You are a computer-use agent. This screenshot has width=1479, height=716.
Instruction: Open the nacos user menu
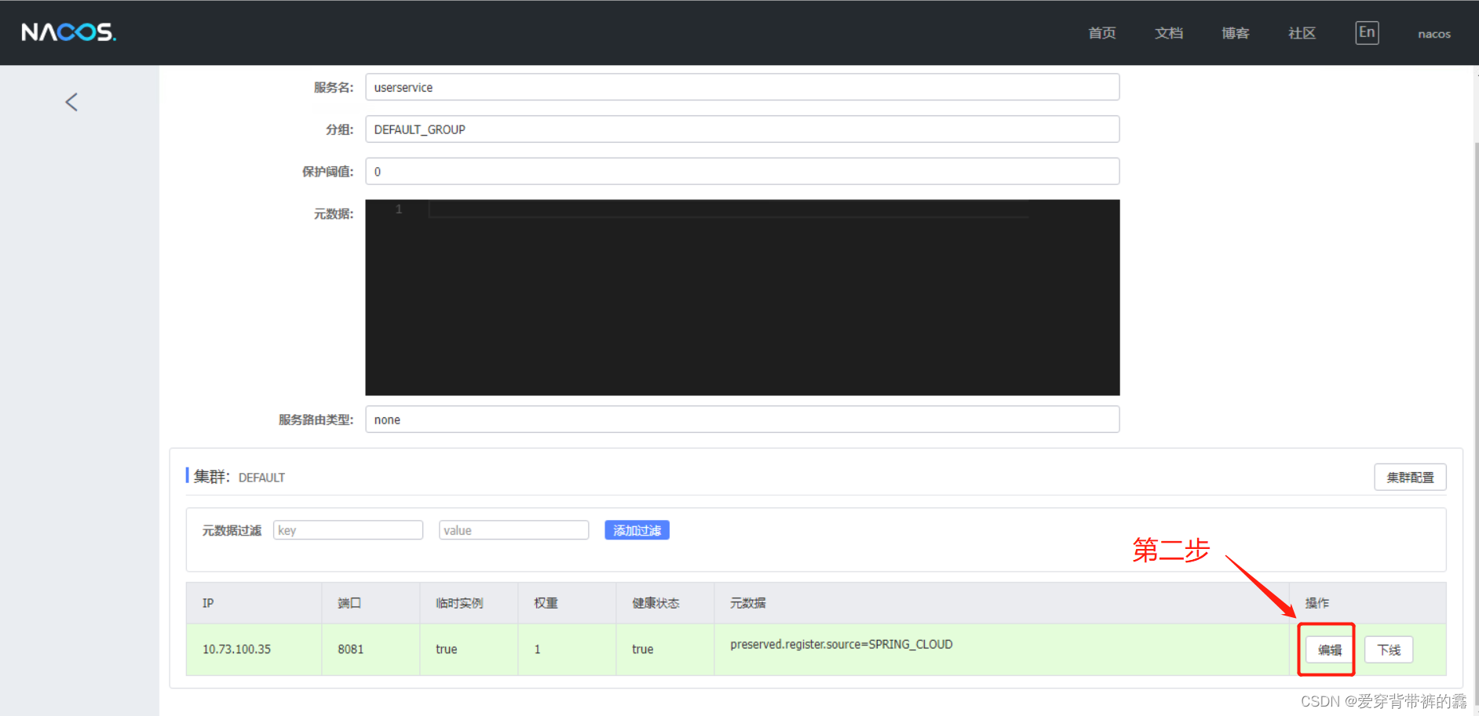[1434, 34]
